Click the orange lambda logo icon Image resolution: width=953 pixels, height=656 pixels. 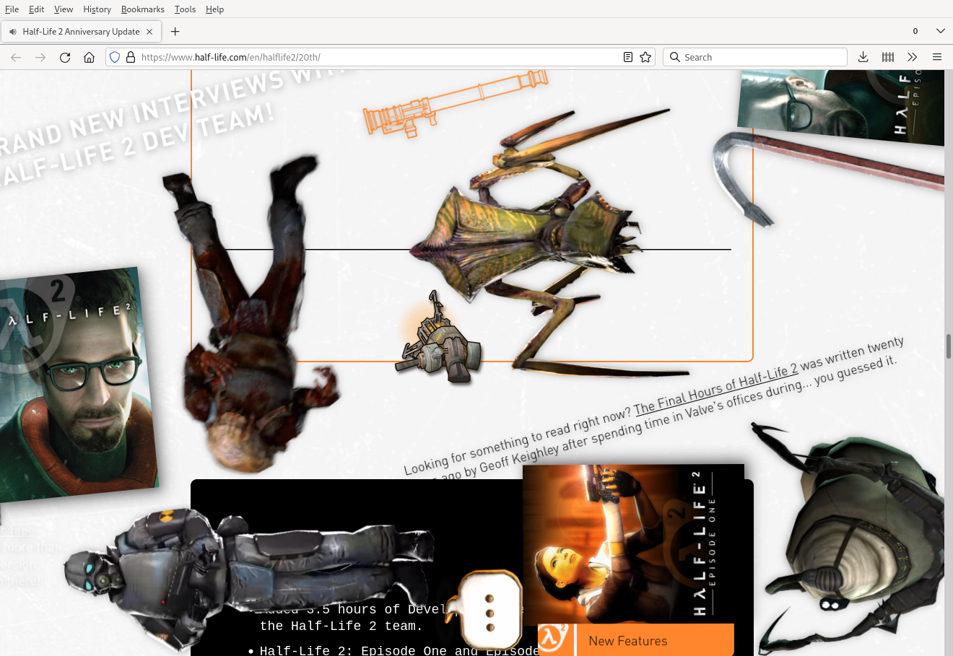point(554,640)
